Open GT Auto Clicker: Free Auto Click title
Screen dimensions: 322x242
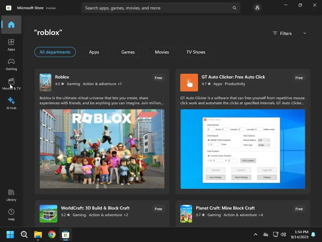[233, 77]
